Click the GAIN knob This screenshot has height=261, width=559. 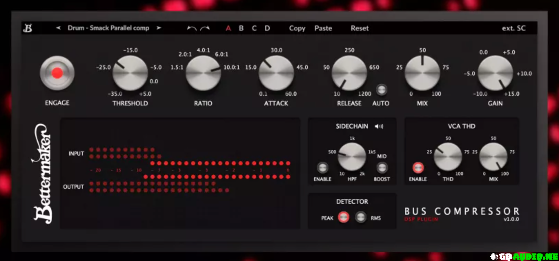tap(495, 73)
